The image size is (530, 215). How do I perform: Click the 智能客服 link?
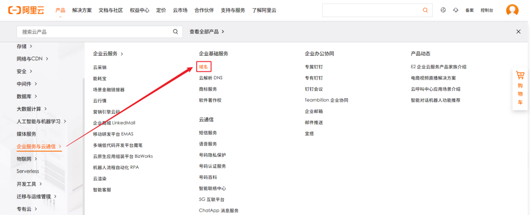tap(102, 190)
